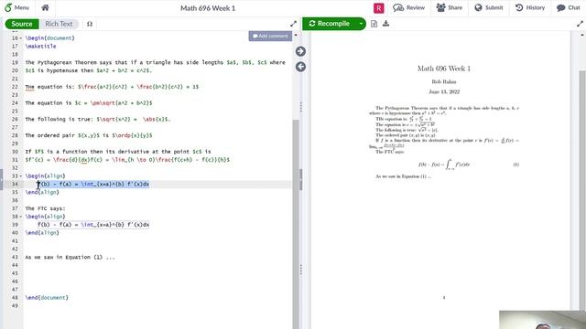Jump to location in PDF arrow
This screenshot has width=586, height=329.
(x=300, y=51)
